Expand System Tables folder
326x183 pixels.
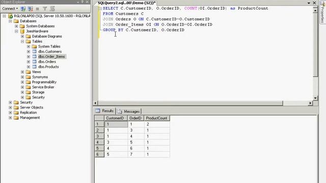coord(29,46)
